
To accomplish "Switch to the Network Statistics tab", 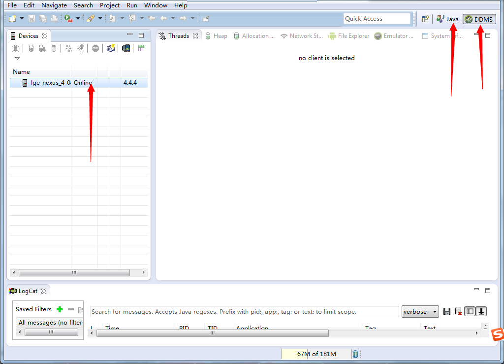I will click(302, 35).
